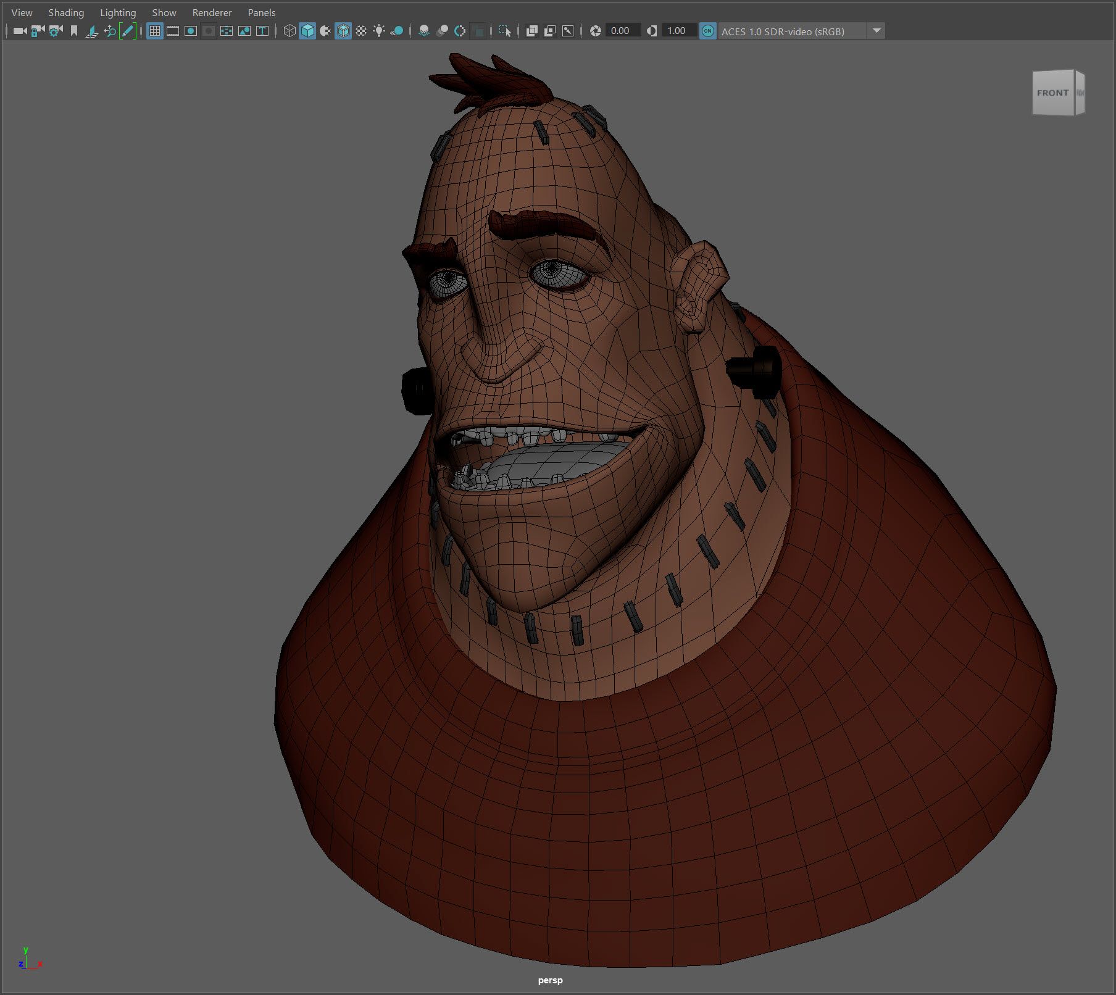
Task: Toggle Multisample Anti-aliasing ring icon
Action: [x=460, y=31]
